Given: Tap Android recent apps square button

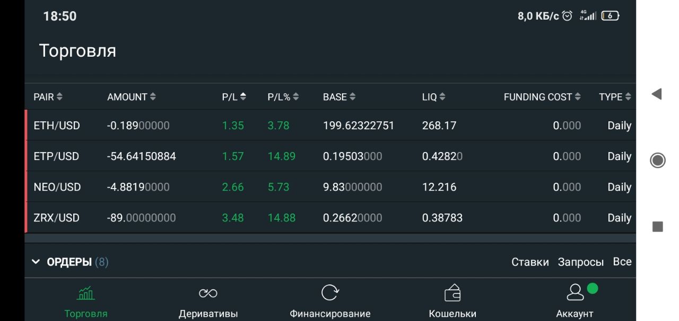Looking at the screenshot, I should click(657, 227).
